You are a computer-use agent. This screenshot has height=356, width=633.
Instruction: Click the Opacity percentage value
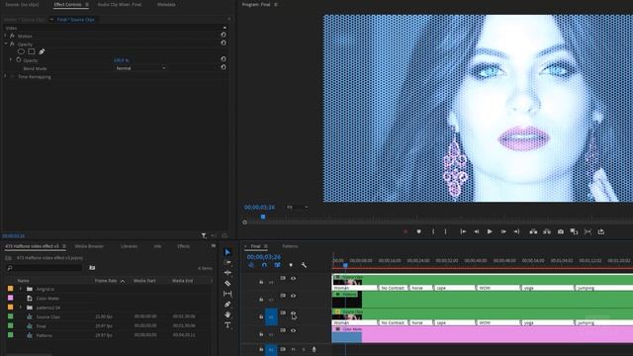(x=121, y=60)
